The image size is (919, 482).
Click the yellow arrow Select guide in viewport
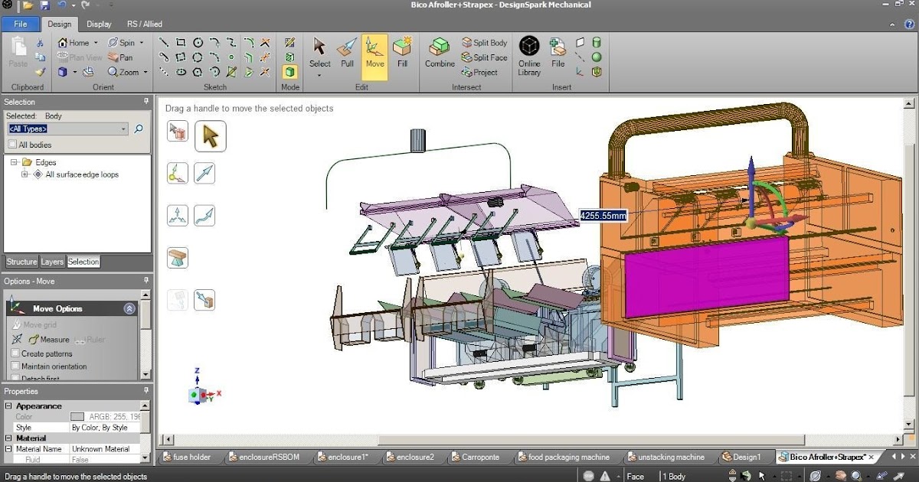[210, 136]
